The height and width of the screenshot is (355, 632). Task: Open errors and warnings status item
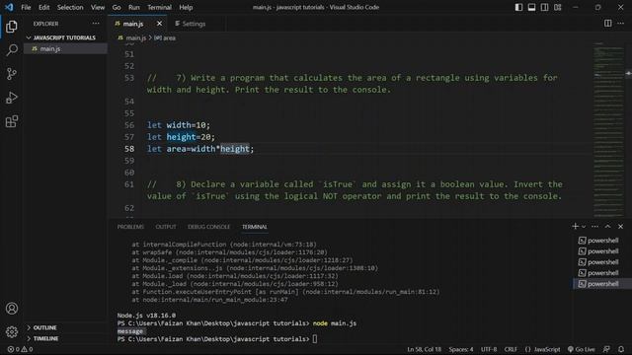[20, 349]
